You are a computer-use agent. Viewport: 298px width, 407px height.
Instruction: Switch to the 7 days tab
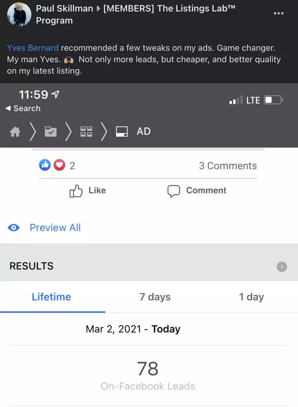click(155, 297)
